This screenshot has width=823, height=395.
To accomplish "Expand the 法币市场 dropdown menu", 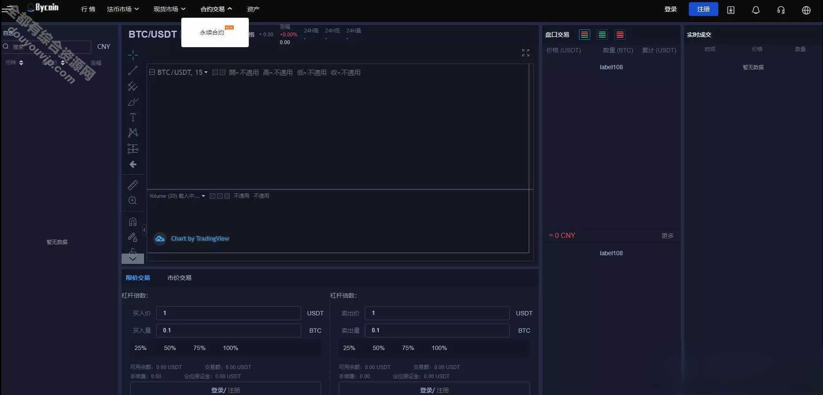I will [x=123, y=9].
